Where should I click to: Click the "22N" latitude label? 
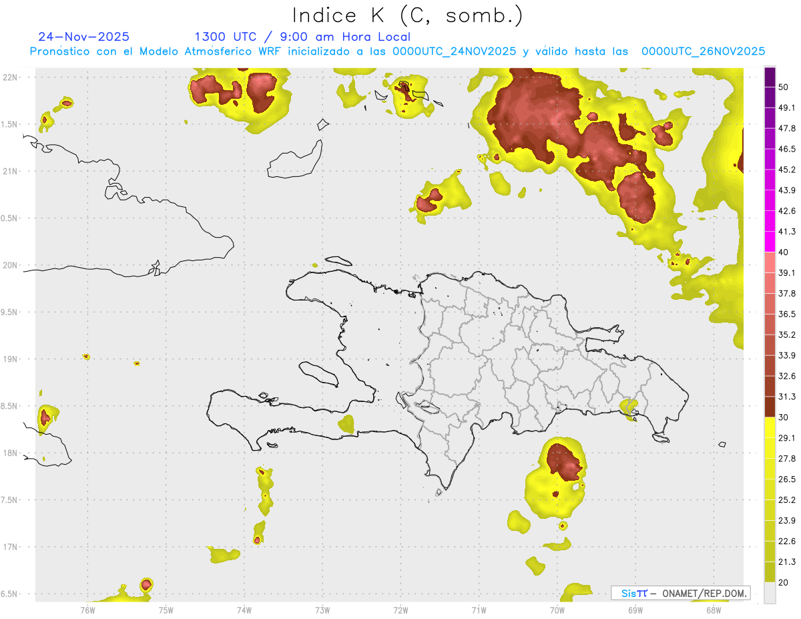pyautogui.click(x=10, y=77)
